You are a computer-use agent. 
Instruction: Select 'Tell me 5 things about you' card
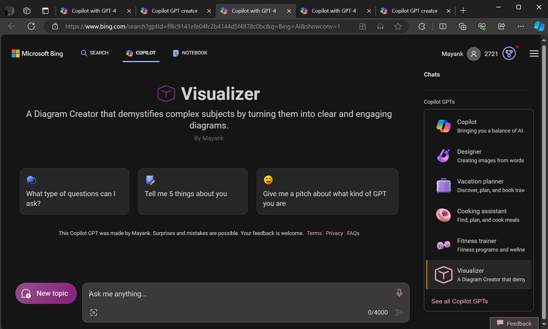pos(193,191)
